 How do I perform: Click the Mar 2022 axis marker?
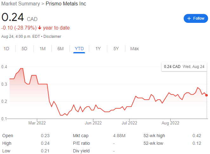37,123
